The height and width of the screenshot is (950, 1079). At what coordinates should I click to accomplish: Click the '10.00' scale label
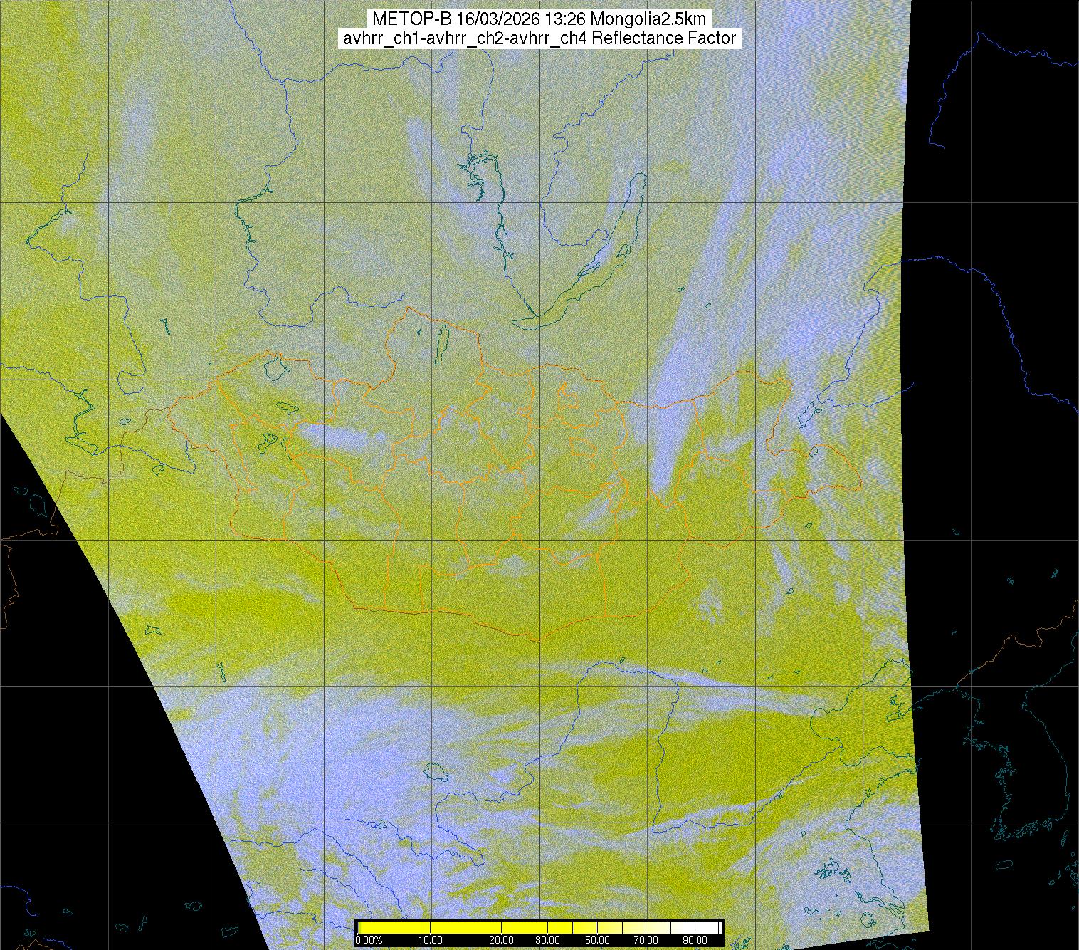430,941
